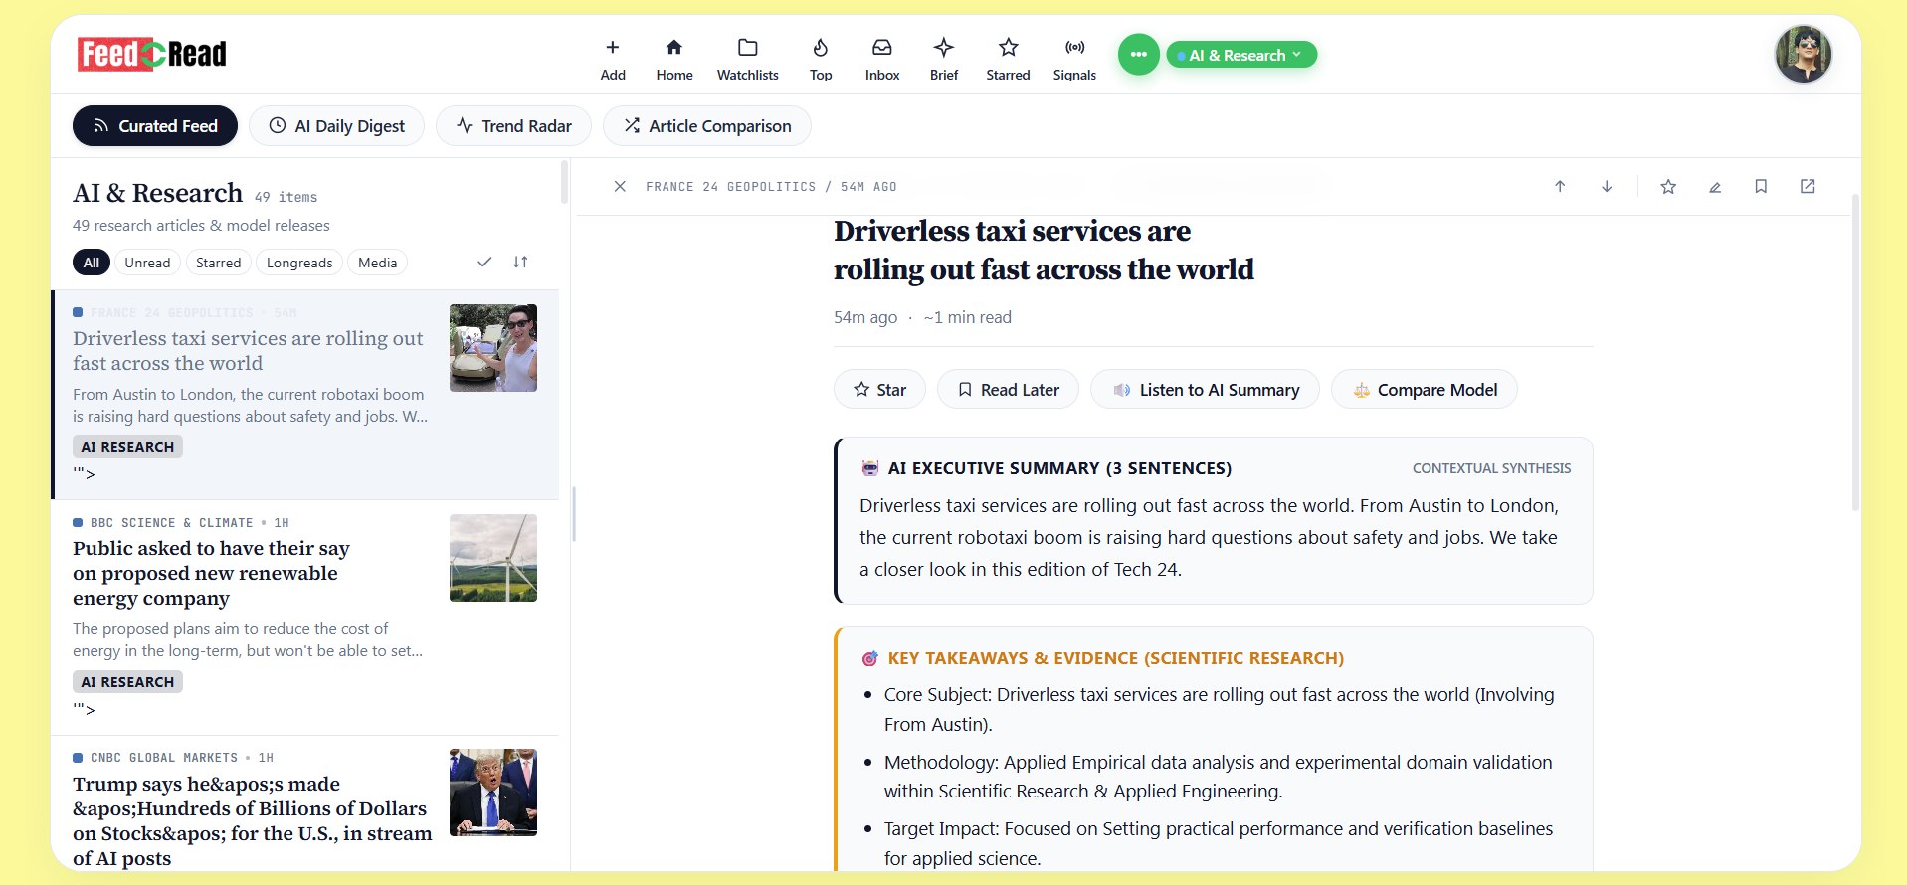The image size is (1907, 885).
Task: Open the Add source button
Action: [613, 59]
